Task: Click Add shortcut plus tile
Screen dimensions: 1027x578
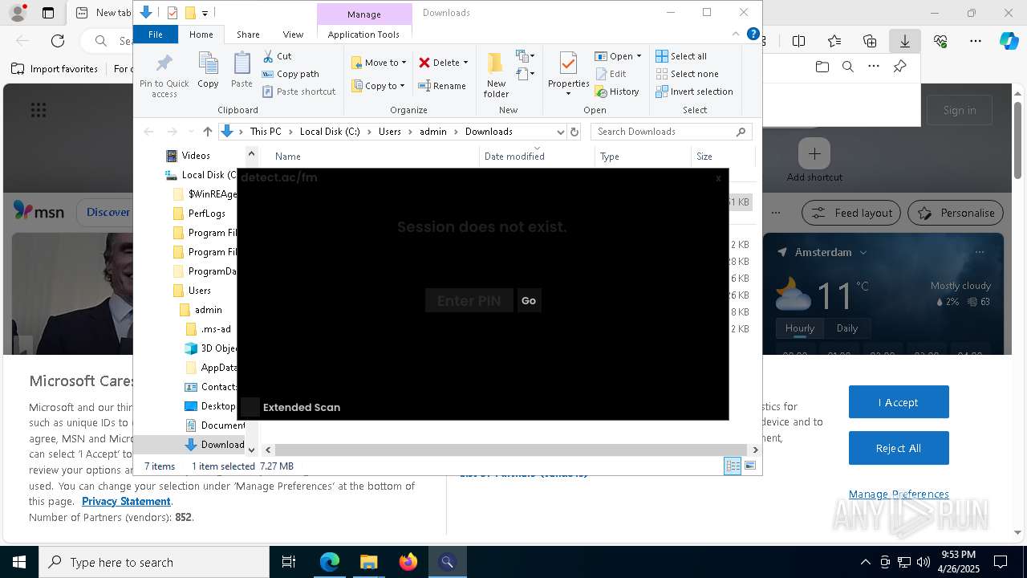Action: click(814, 153)
